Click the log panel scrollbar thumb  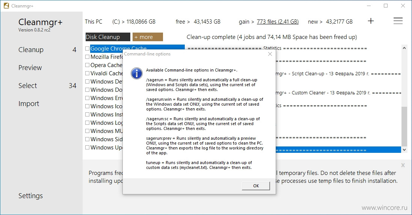pos(404,127)
